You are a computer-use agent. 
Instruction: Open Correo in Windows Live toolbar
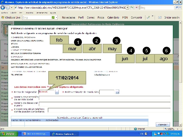tap(91, 18)
